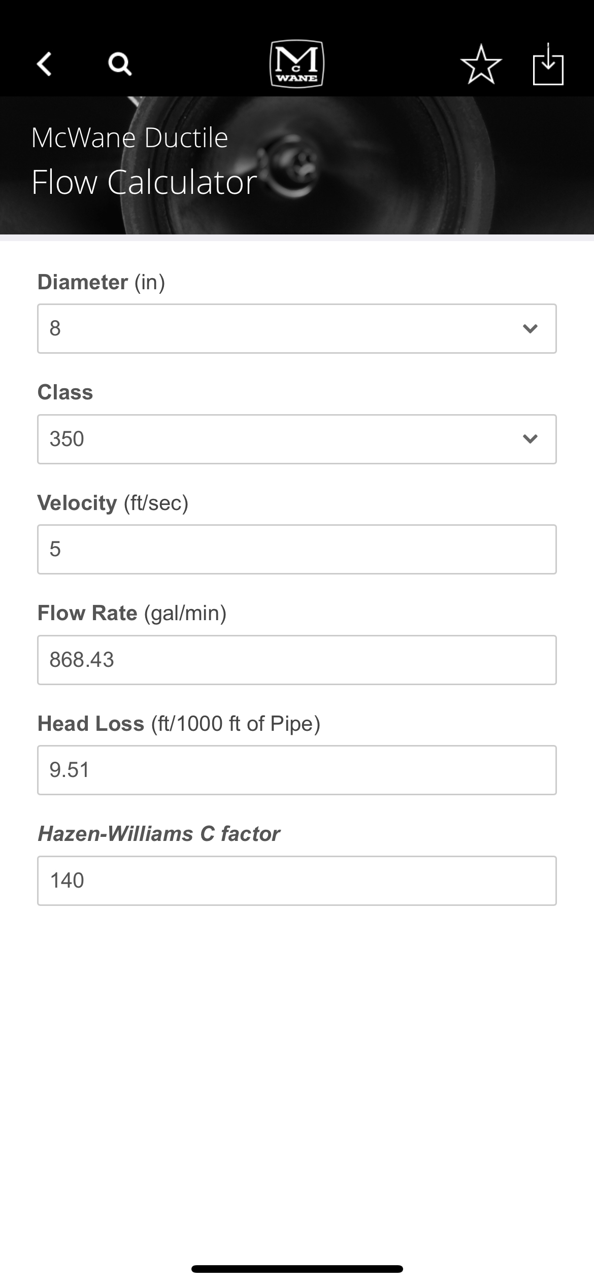Select the Head Loss field showing 9.51

click(x=297, y=770)
